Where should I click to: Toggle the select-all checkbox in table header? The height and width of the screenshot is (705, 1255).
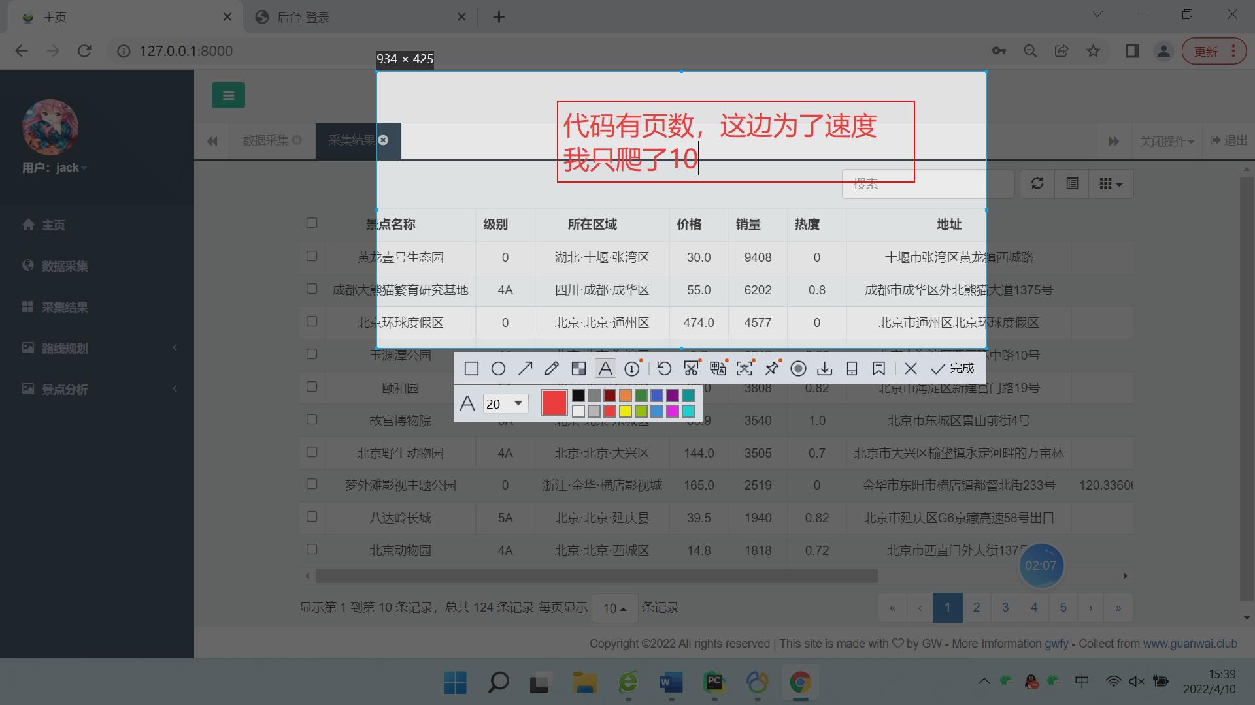(x=312, y=223)
